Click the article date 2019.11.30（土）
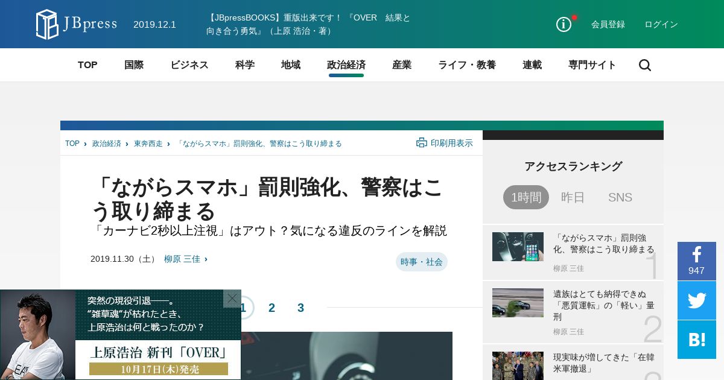724x380 pixels. click(124, 259)
